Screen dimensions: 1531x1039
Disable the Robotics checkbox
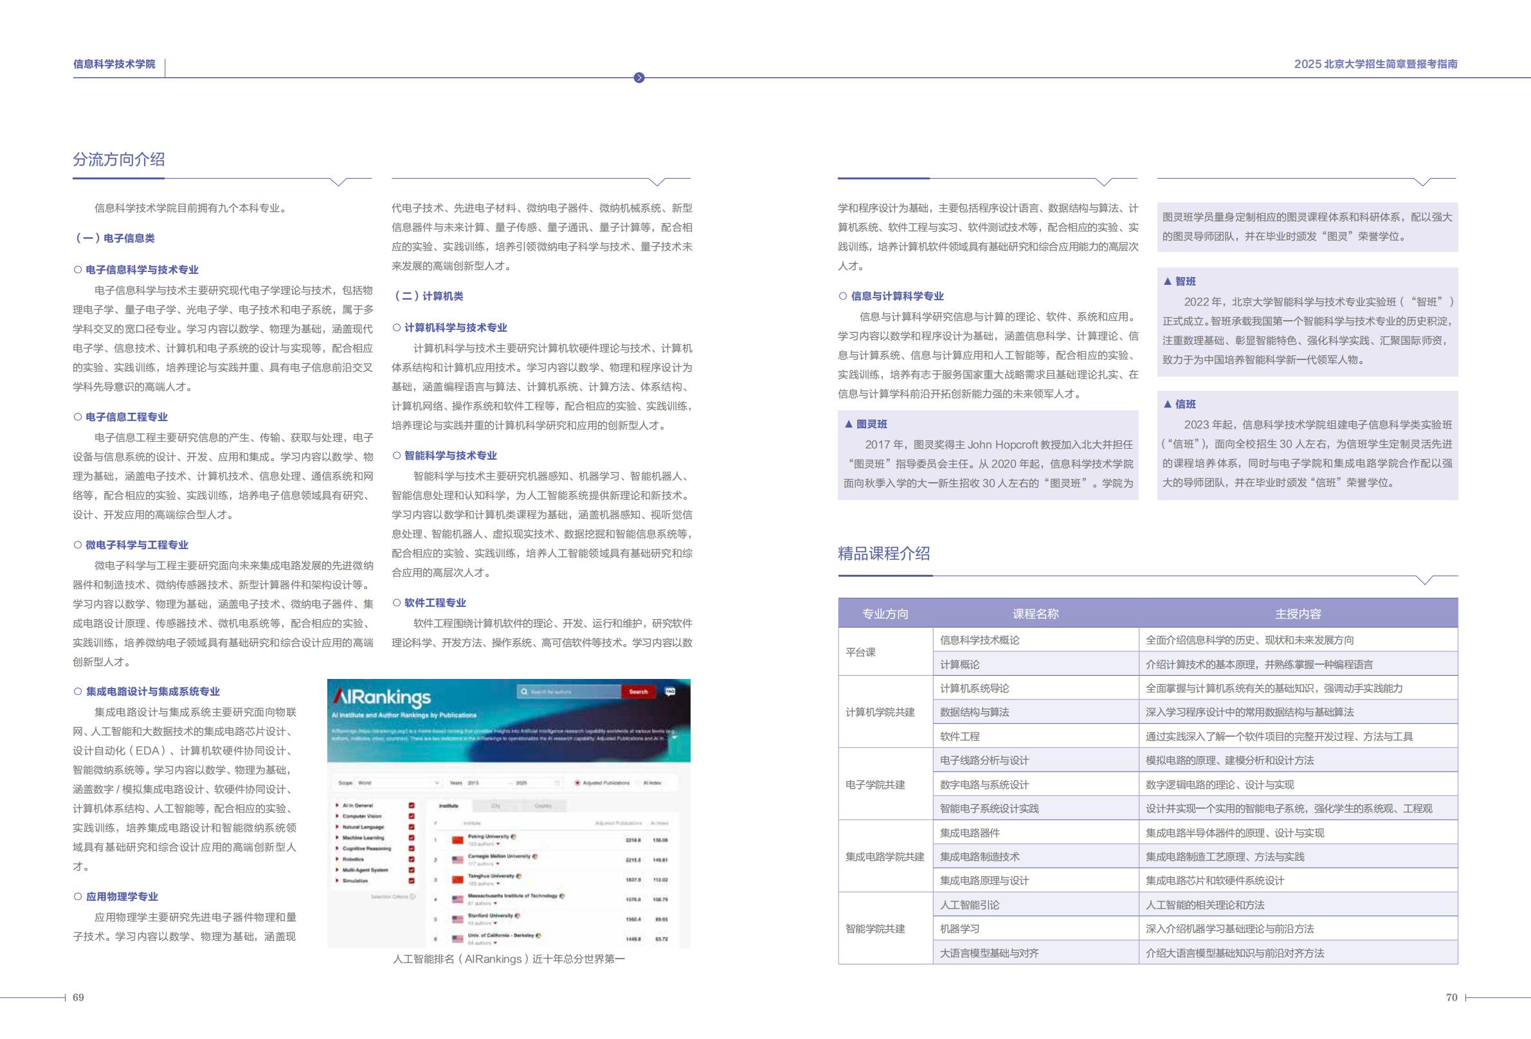411,860
